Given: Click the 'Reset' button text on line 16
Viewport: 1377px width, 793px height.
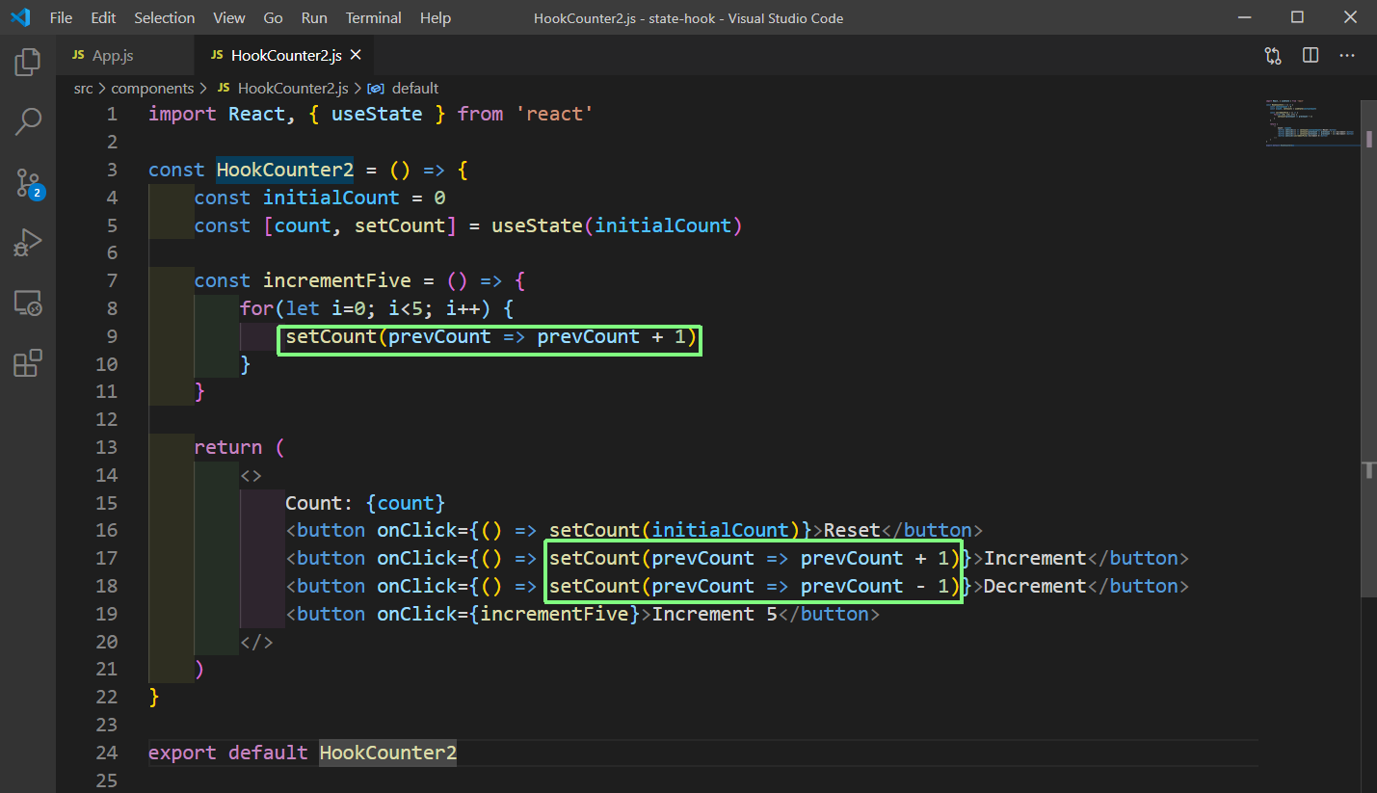Looking at the screenshot, I should point(852,531).
